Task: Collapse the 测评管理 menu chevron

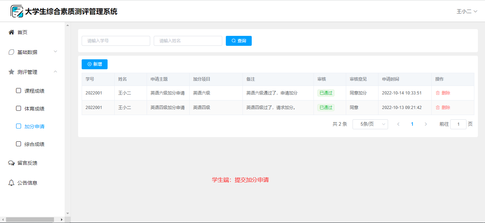Action: (x=55, y=72)
